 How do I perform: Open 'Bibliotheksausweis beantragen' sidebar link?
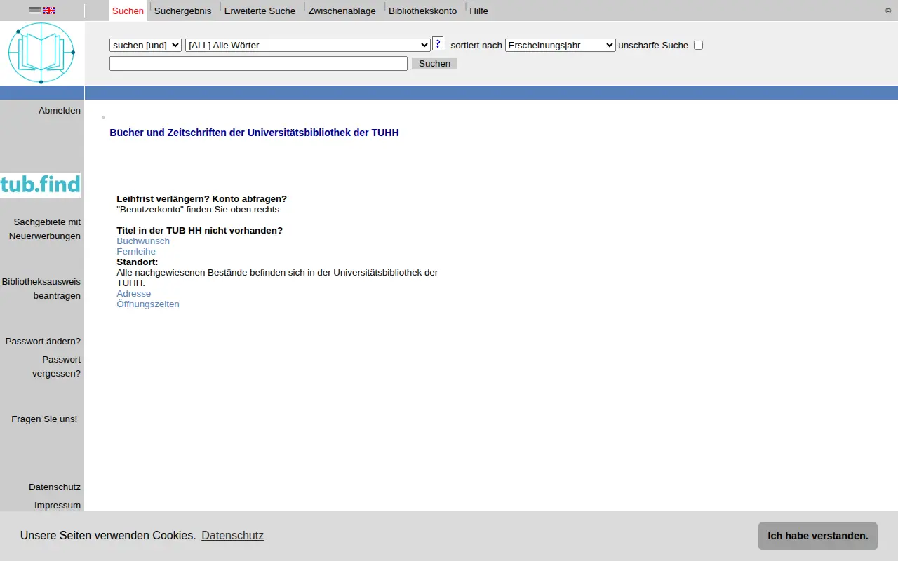coord(41,288)
